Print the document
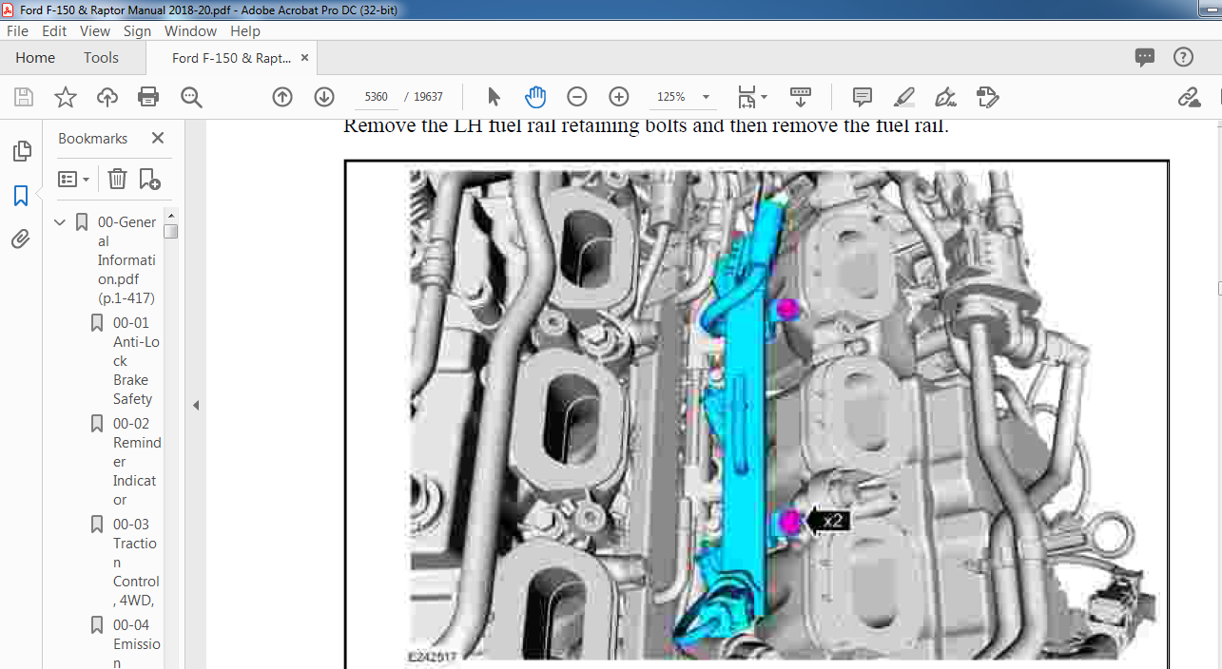The width and height of the screenshot is (1222, 669). [x=148, y=97]
